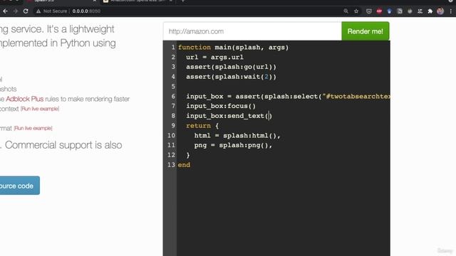Open the Chrome three-dot menu
456x256 pixels.
pyautogui.click(x=451, y=11)
